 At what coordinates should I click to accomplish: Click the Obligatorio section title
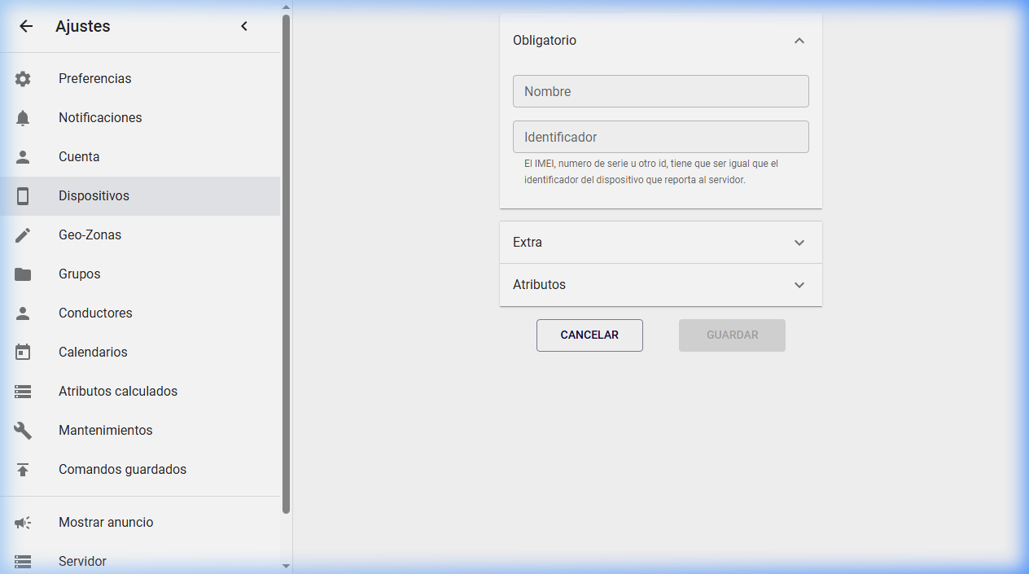pos(545,41)
